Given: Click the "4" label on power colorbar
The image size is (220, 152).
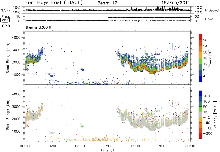Looking at the screenshot, I should pos(204,76).
